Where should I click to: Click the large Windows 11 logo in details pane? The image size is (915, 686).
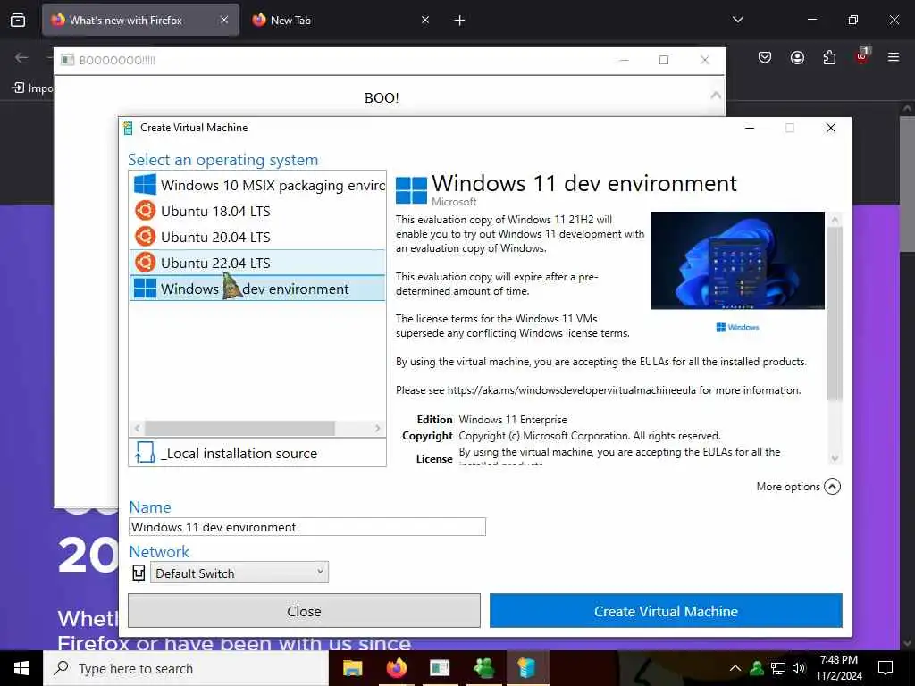coord(411,190)
